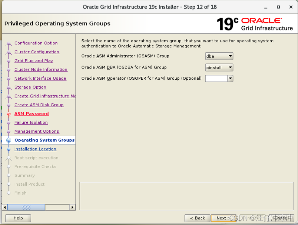Open the OSASM Group dropdown showing dba
Screen dimensions: 298x225
point(219,56)
